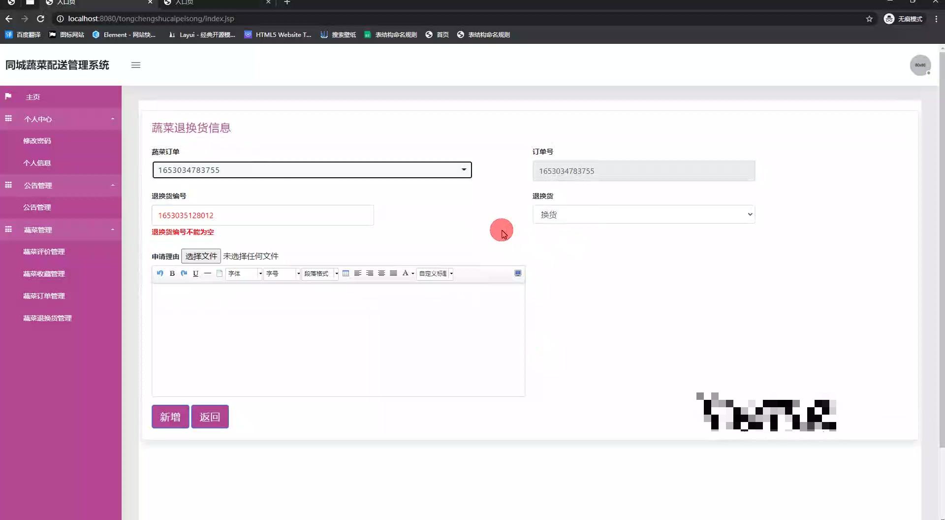The image size is (945, 520).
Task: Open the HTML5 Website bookmark
Action: [278, 34]
